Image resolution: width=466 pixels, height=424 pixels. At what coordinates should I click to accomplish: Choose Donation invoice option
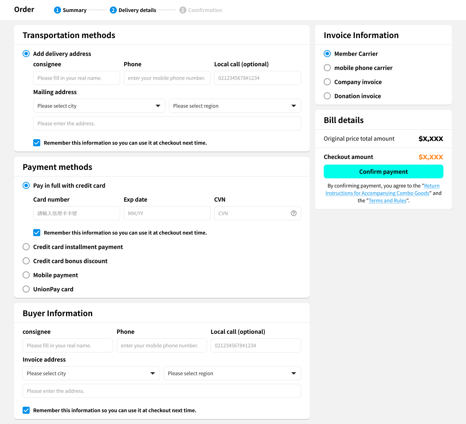(x=327, y=96)
